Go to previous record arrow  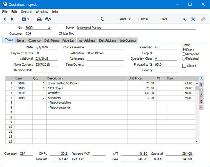click(x=4, y=19)
